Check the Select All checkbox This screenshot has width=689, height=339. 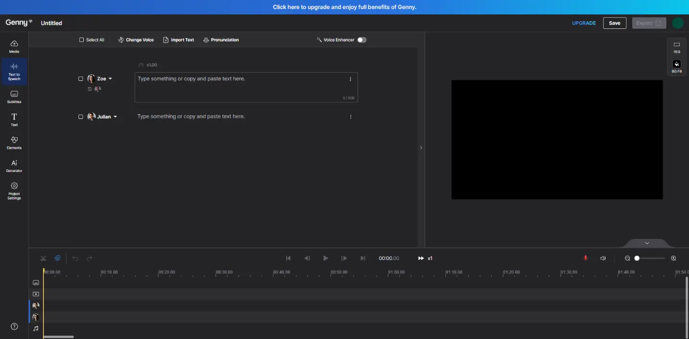click(x=81, y=40)
